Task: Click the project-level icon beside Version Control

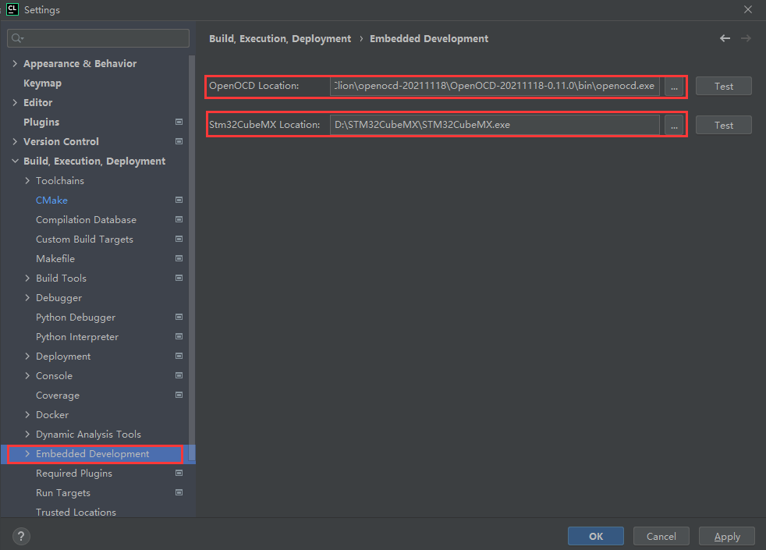Action: [179, 141]
